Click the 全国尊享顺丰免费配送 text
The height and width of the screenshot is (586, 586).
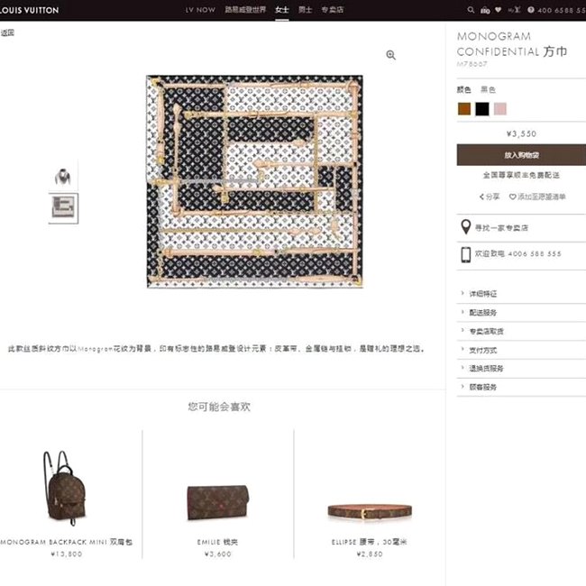coord(521,175)
